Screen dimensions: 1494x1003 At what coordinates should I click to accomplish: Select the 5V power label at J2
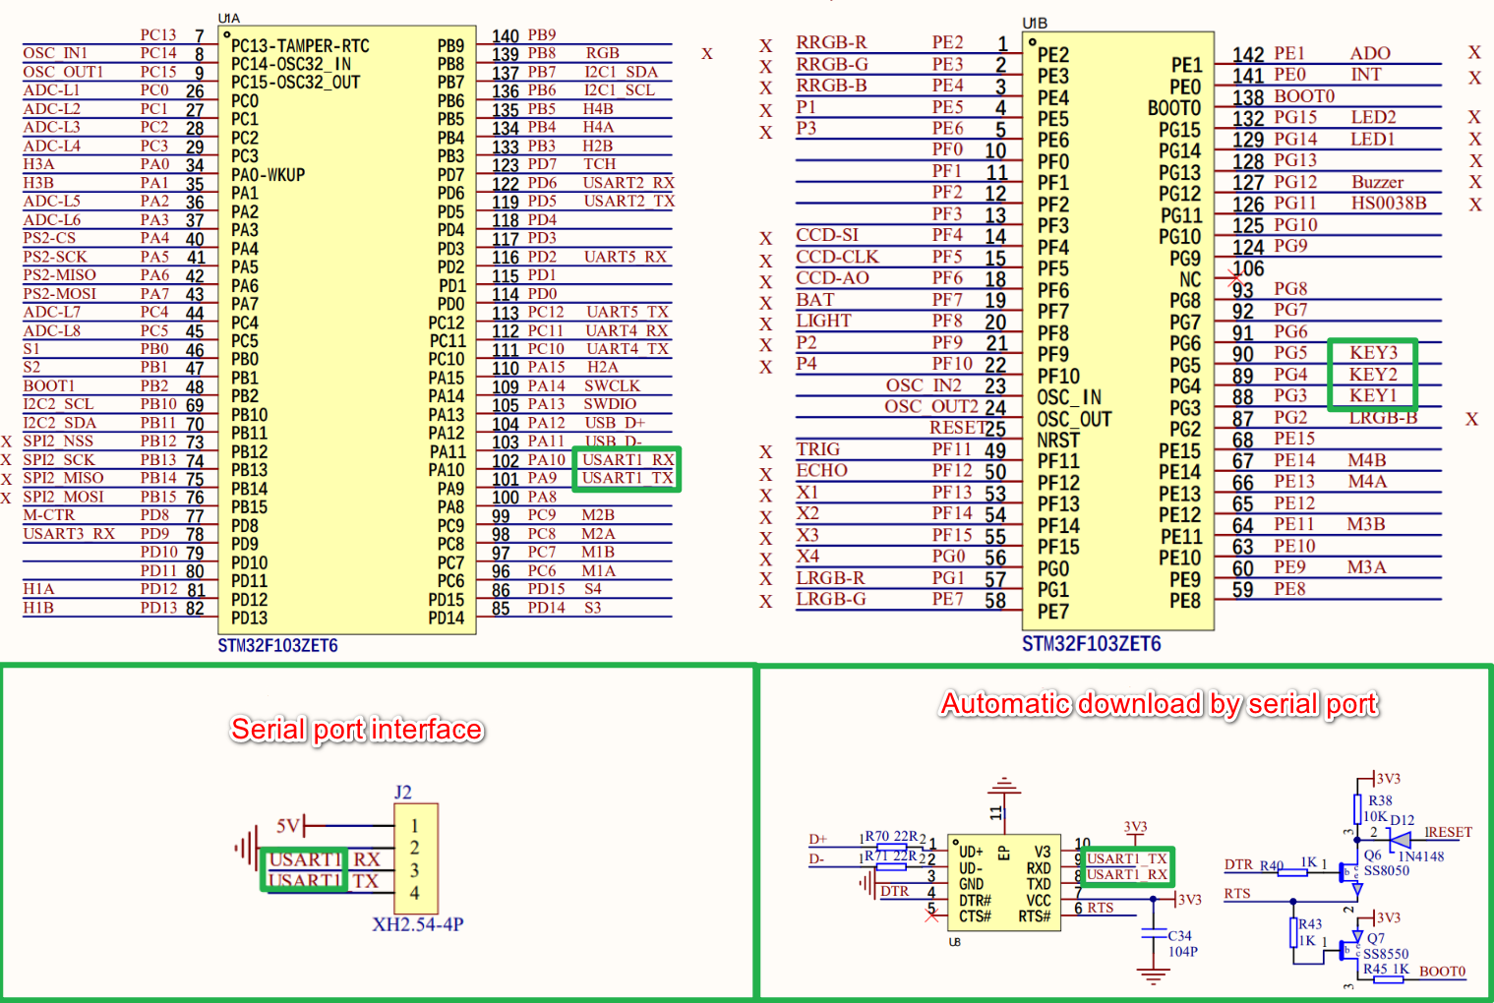[288, 826]
